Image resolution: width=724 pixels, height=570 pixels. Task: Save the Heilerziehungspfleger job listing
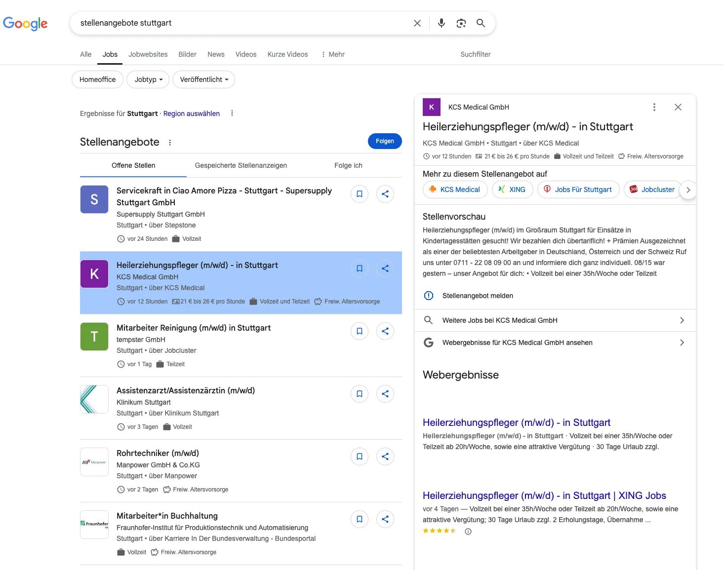[360, 268]
